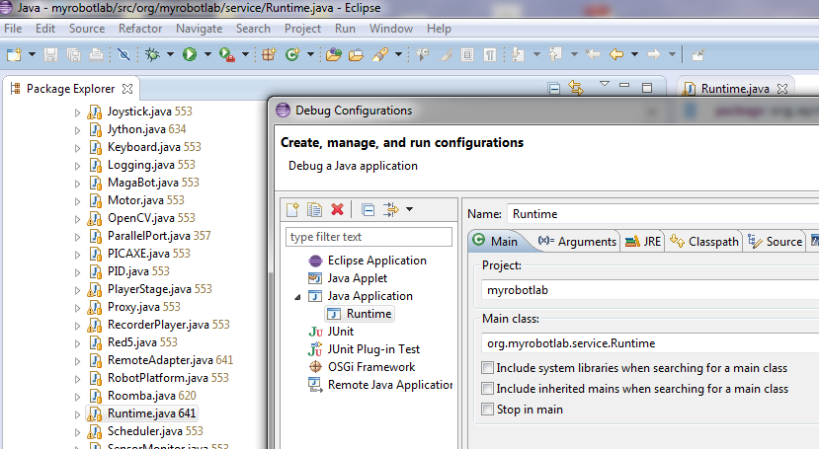Open the File menu
Screen dimensions: 819x449
pos(13,29)
